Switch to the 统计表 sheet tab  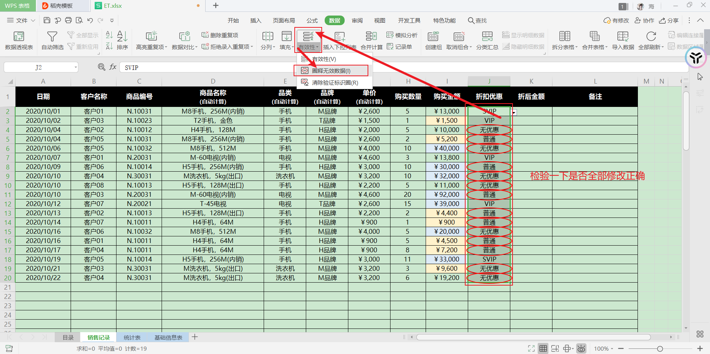[x=132, y=337]
